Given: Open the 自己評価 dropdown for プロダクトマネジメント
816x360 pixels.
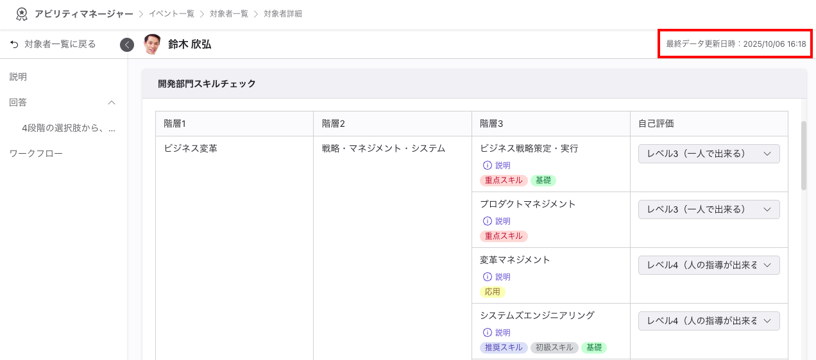Looking at the screenshot, I should (x=709, y=209).
